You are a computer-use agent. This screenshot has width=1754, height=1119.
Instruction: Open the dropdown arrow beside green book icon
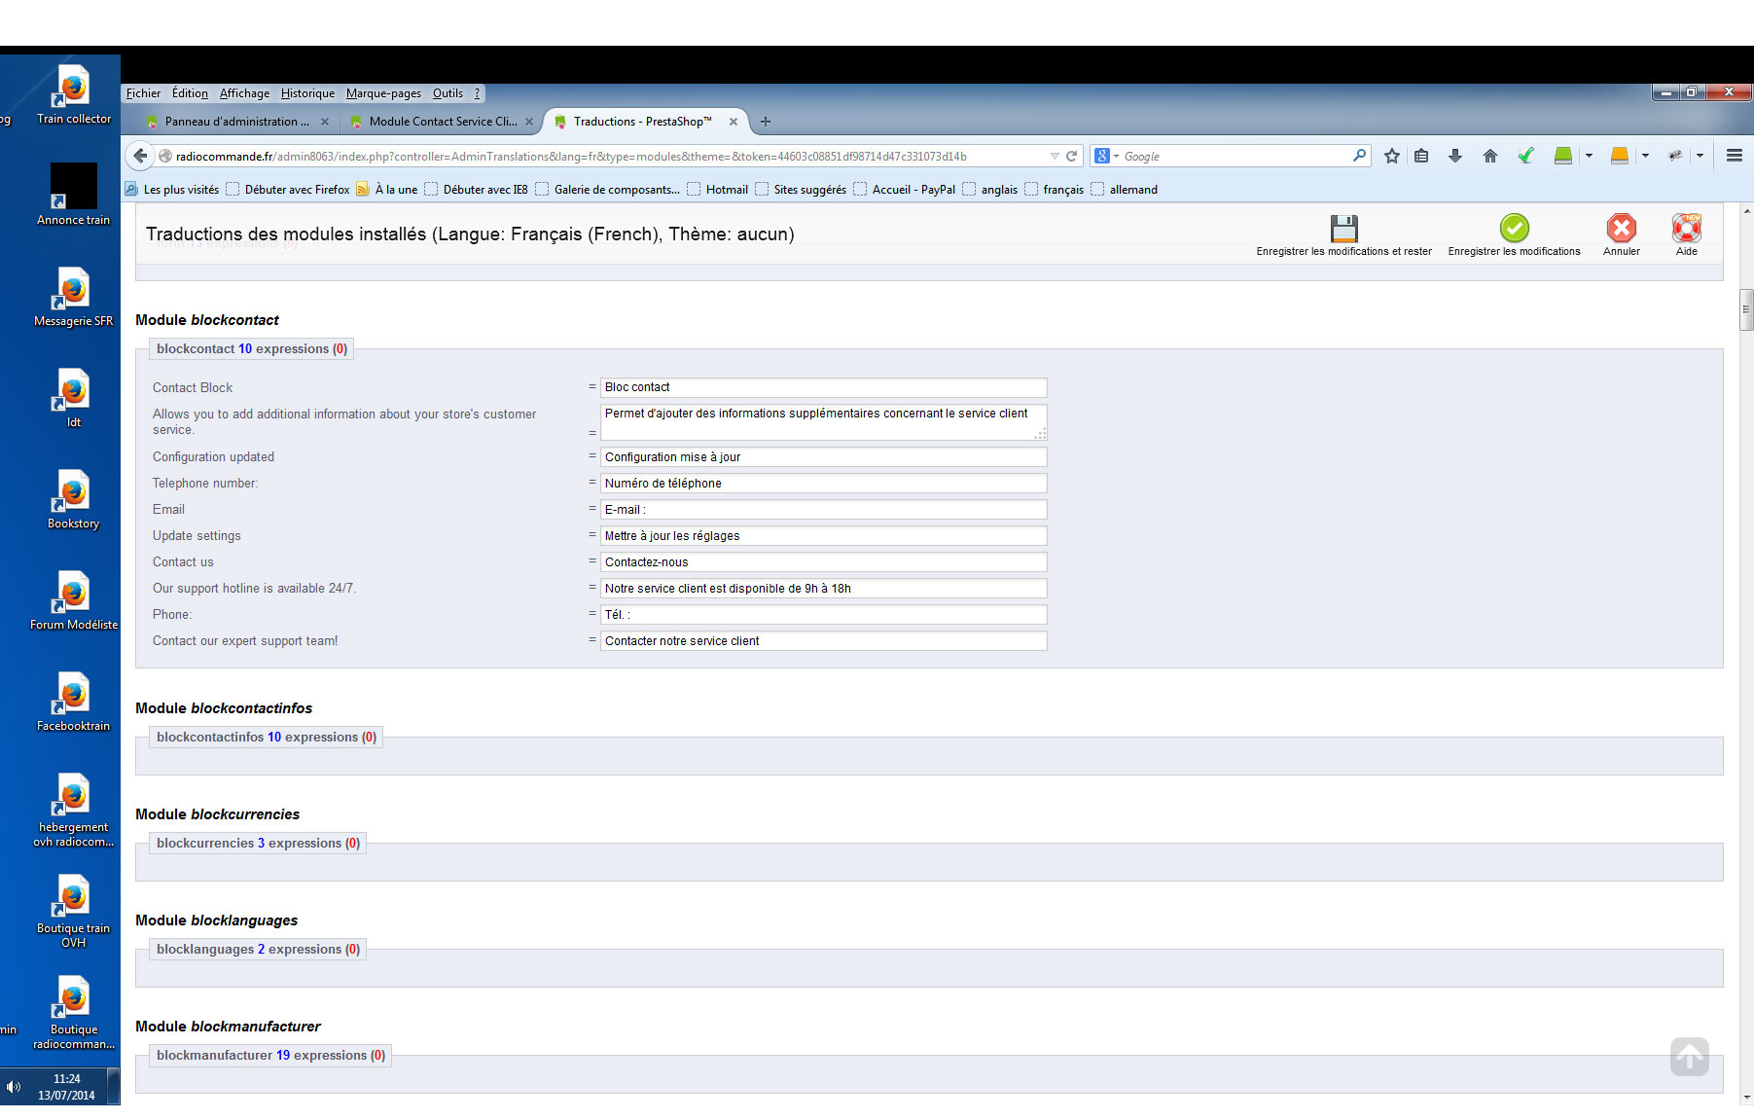(x=1589, y=156)
